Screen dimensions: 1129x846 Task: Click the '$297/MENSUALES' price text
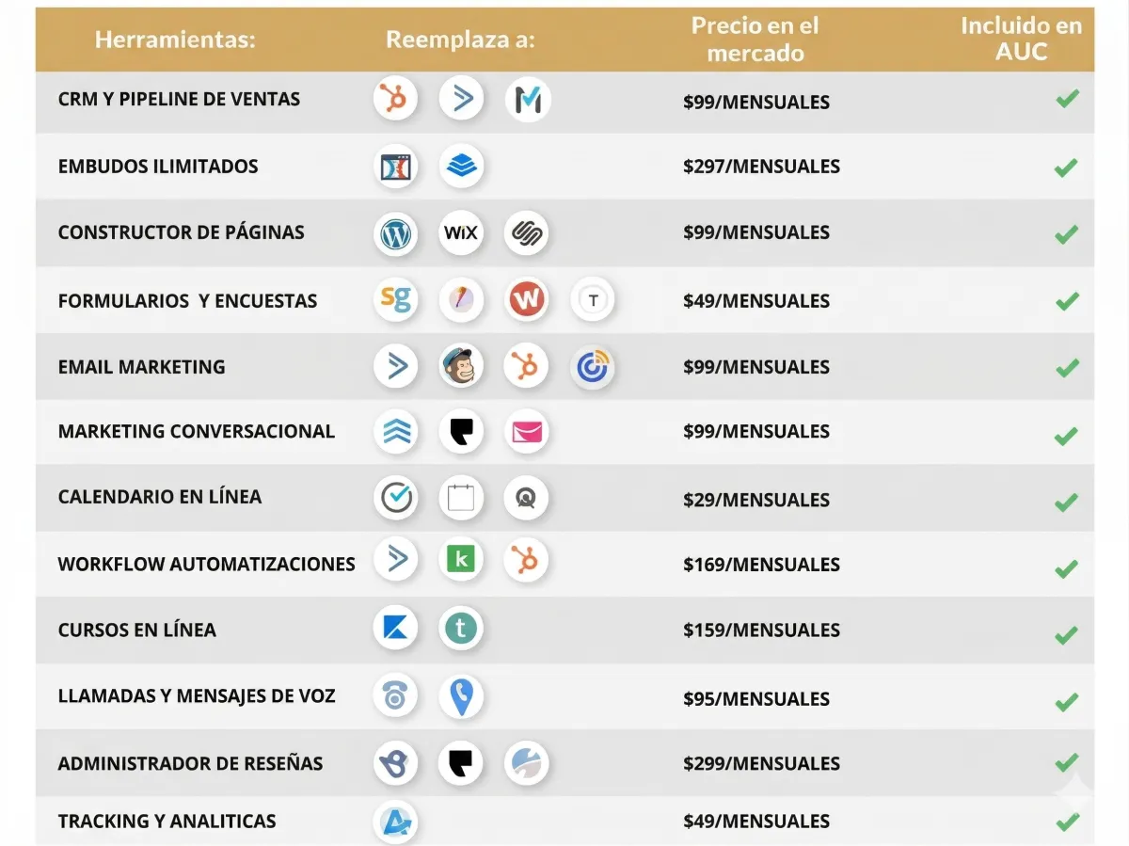click(x=761, y=167)
